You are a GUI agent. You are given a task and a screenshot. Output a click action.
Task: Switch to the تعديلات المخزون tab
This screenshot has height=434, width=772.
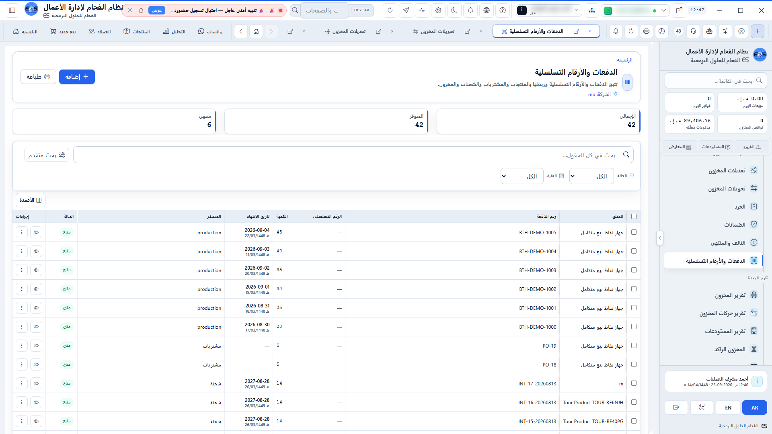[345, 31]
